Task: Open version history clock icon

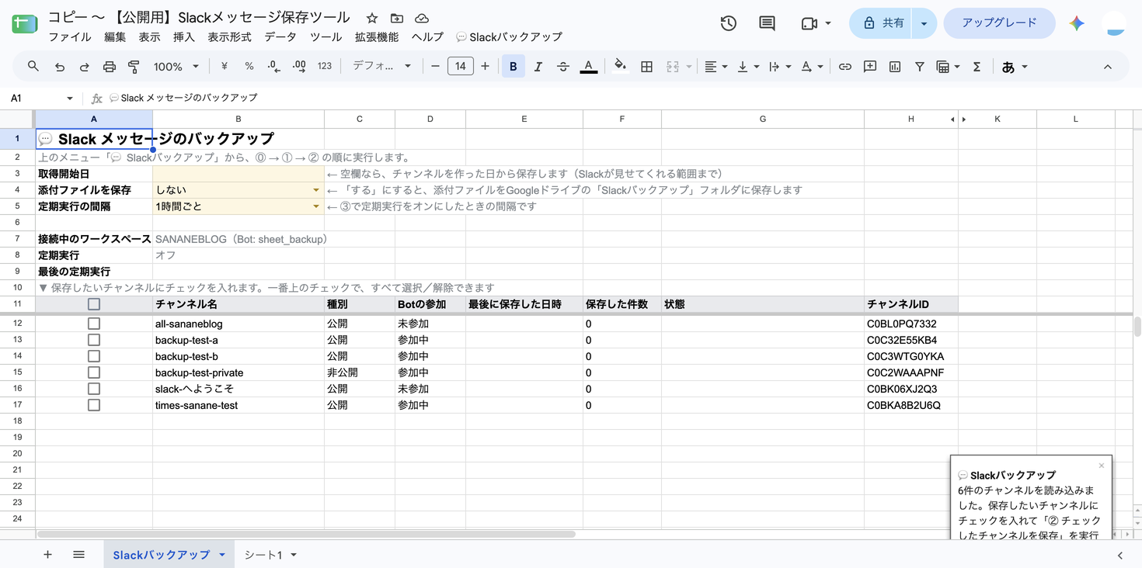Action: coord(728,23)
